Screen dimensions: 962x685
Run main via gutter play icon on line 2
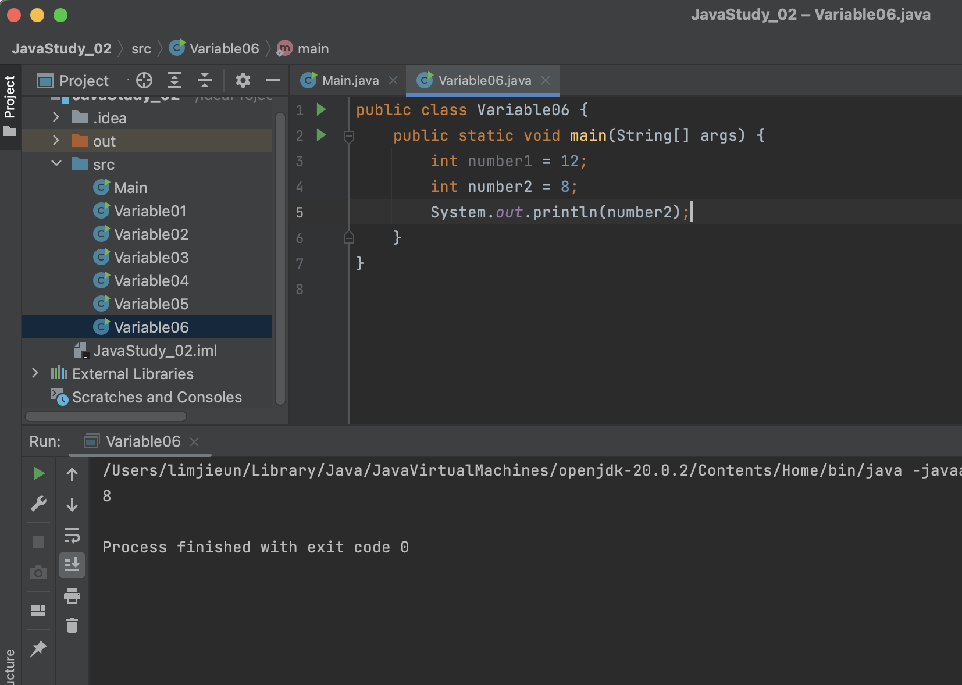click(x=321, y=135)
